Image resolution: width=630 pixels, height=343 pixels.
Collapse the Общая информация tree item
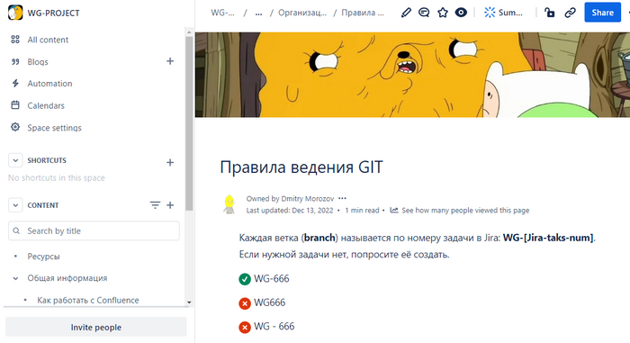click(15, 278)
